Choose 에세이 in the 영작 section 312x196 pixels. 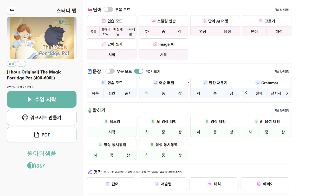point(265,184)
